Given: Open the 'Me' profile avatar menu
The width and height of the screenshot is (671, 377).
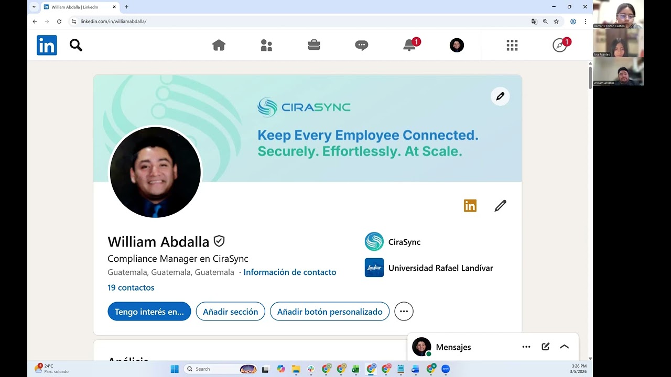Looking at the screenshot, I should (x=457, y=46).
